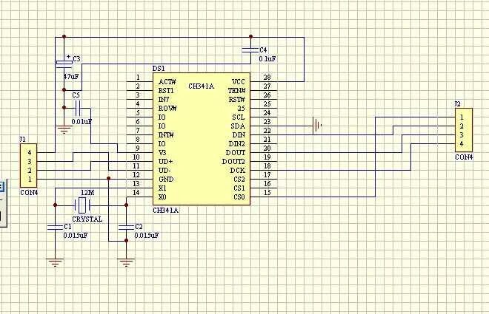Click the CS2 pin name

point(239,180)
